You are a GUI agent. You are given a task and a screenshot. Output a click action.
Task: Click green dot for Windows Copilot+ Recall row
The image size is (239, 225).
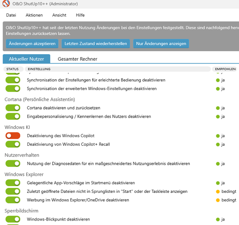[x=218, y=145]
